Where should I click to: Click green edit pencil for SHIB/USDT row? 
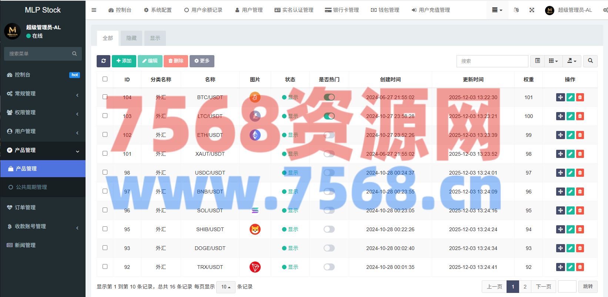pyautogui.click(x=570, y=229)
